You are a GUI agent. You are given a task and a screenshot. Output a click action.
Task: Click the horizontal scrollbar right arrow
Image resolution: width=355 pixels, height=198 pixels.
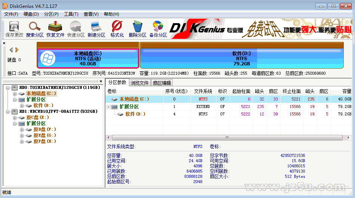(348, 137)
